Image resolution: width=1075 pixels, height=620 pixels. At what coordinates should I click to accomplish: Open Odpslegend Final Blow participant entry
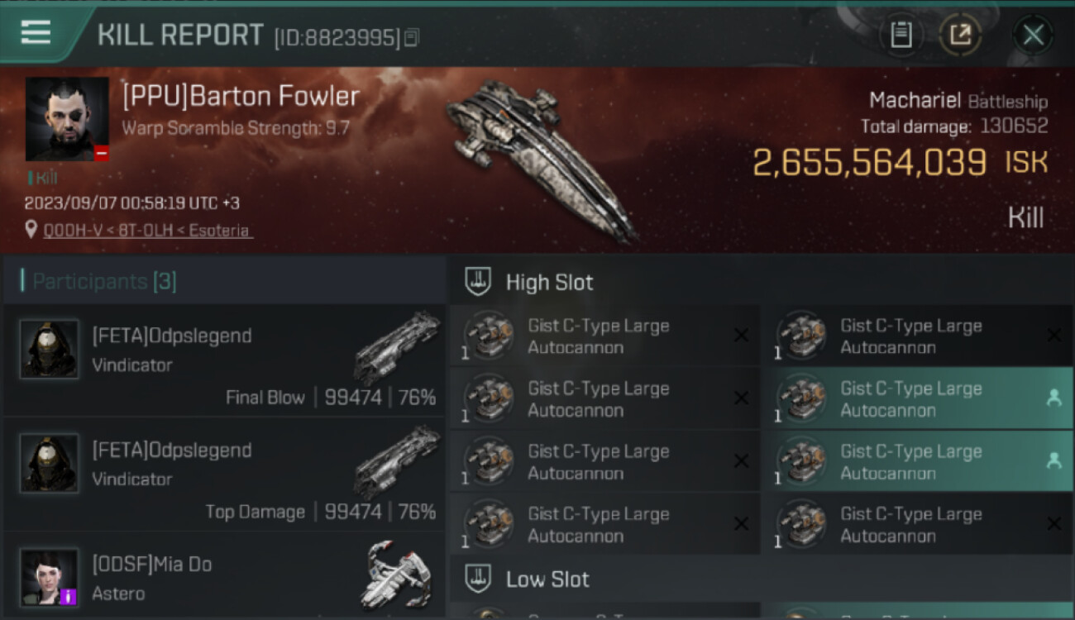pos(224,360)
